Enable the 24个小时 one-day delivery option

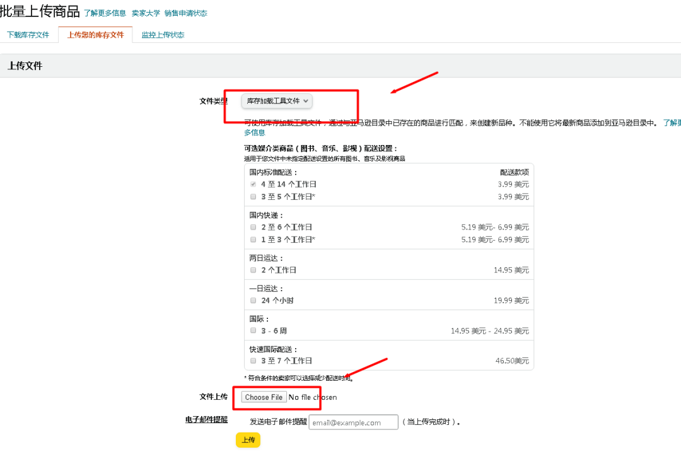(253, 300)
